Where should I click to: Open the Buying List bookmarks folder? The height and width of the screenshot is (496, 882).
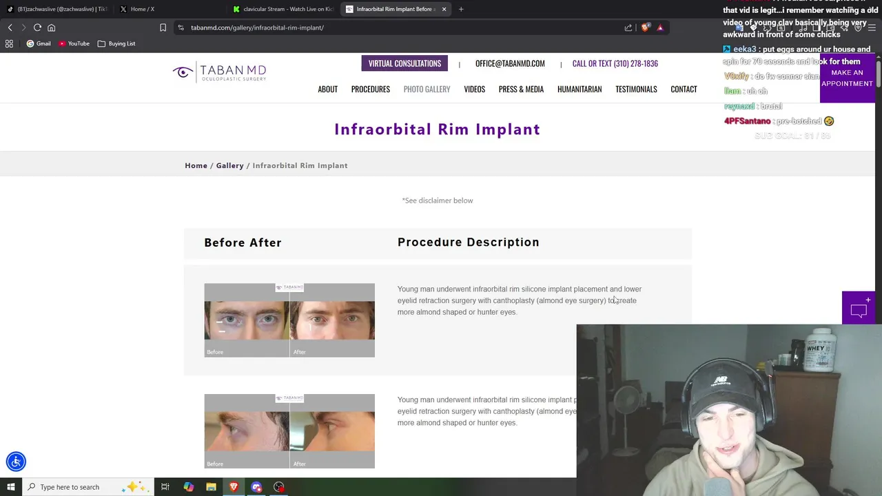pyautogui.click(x=116, y=43)
